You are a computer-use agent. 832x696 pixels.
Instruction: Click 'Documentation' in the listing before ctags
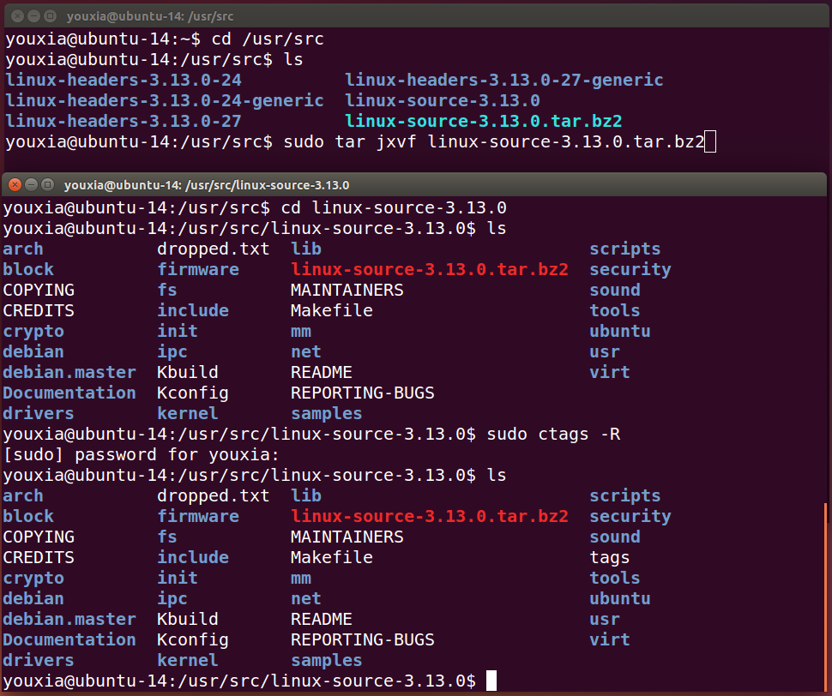69,393
